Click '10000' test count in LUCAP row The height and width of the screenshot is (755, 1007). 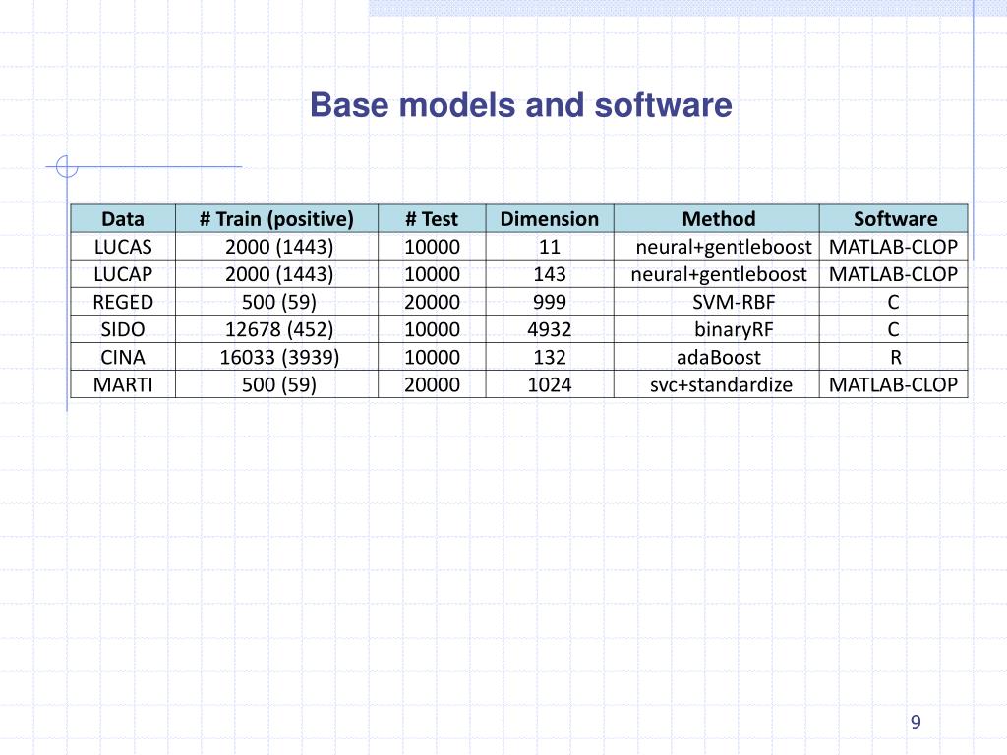[432, 274]
